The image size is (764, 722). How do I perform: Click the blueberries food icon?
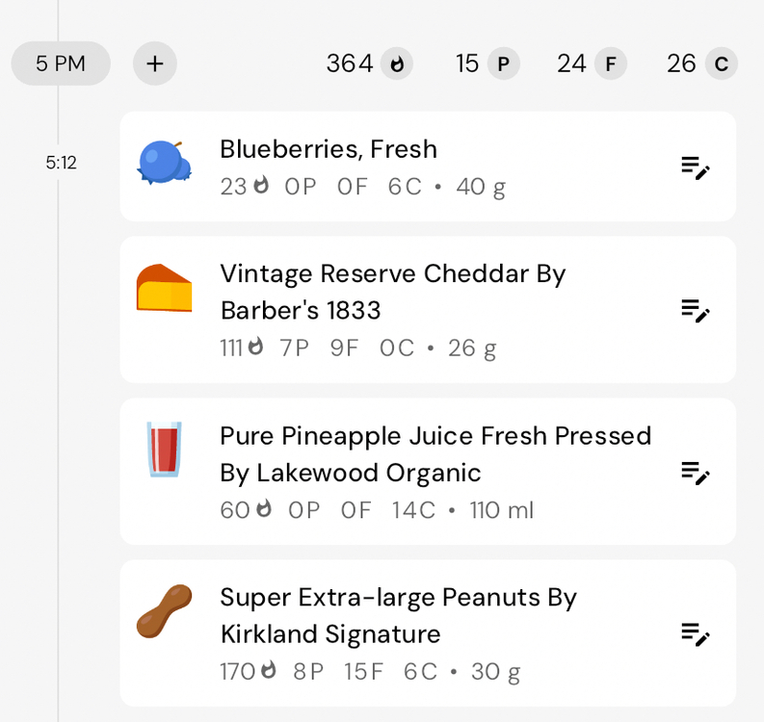(164, 162)
